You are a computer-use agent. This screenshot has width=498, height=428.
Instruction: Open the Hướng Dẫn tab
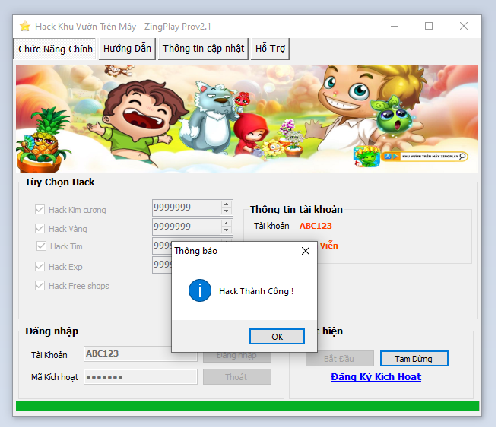127,49
